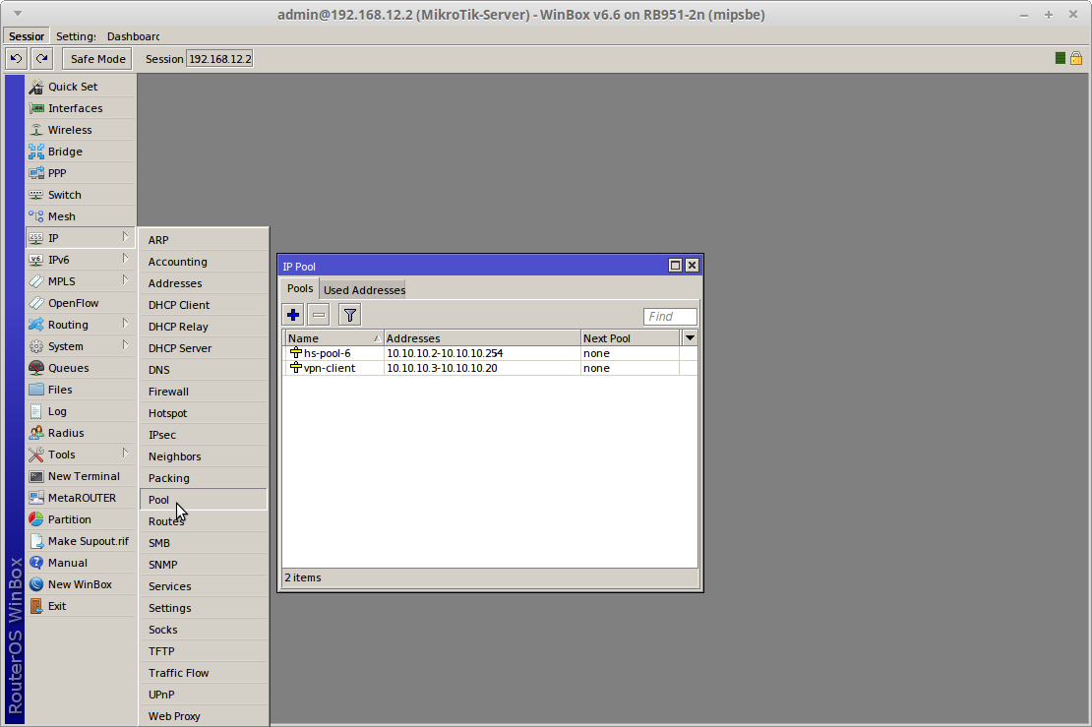Screen dimensions: 1092x727
Task: Sort by the Next Pool column header
Action: 630,337
